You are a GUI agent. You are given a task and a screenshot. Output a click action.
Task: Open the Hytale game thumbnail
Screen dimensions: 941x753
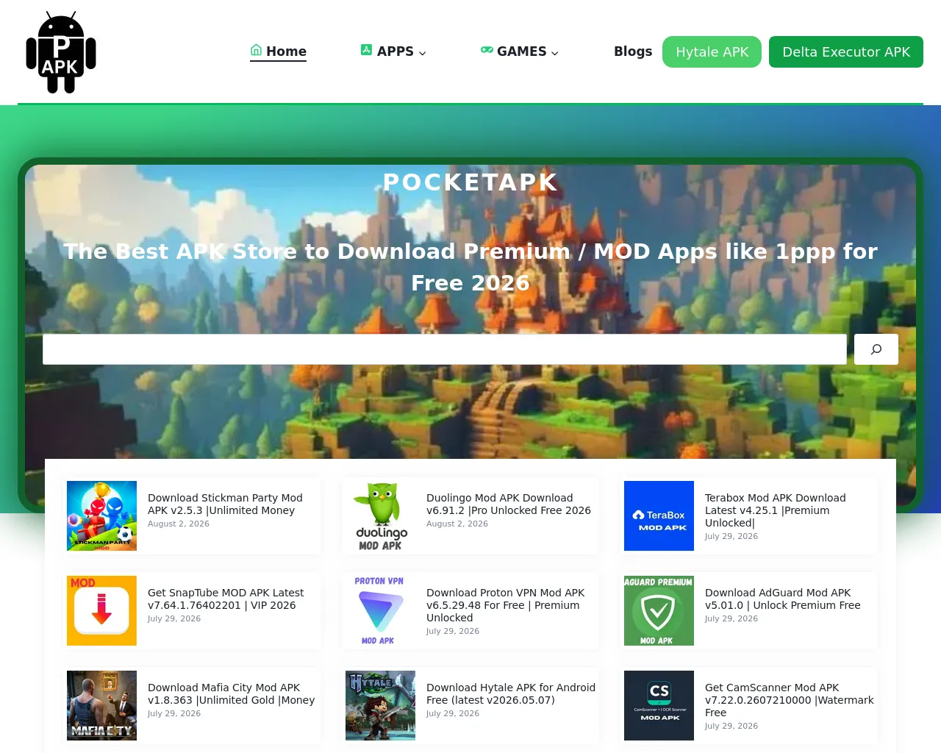(x=380, y=705)
